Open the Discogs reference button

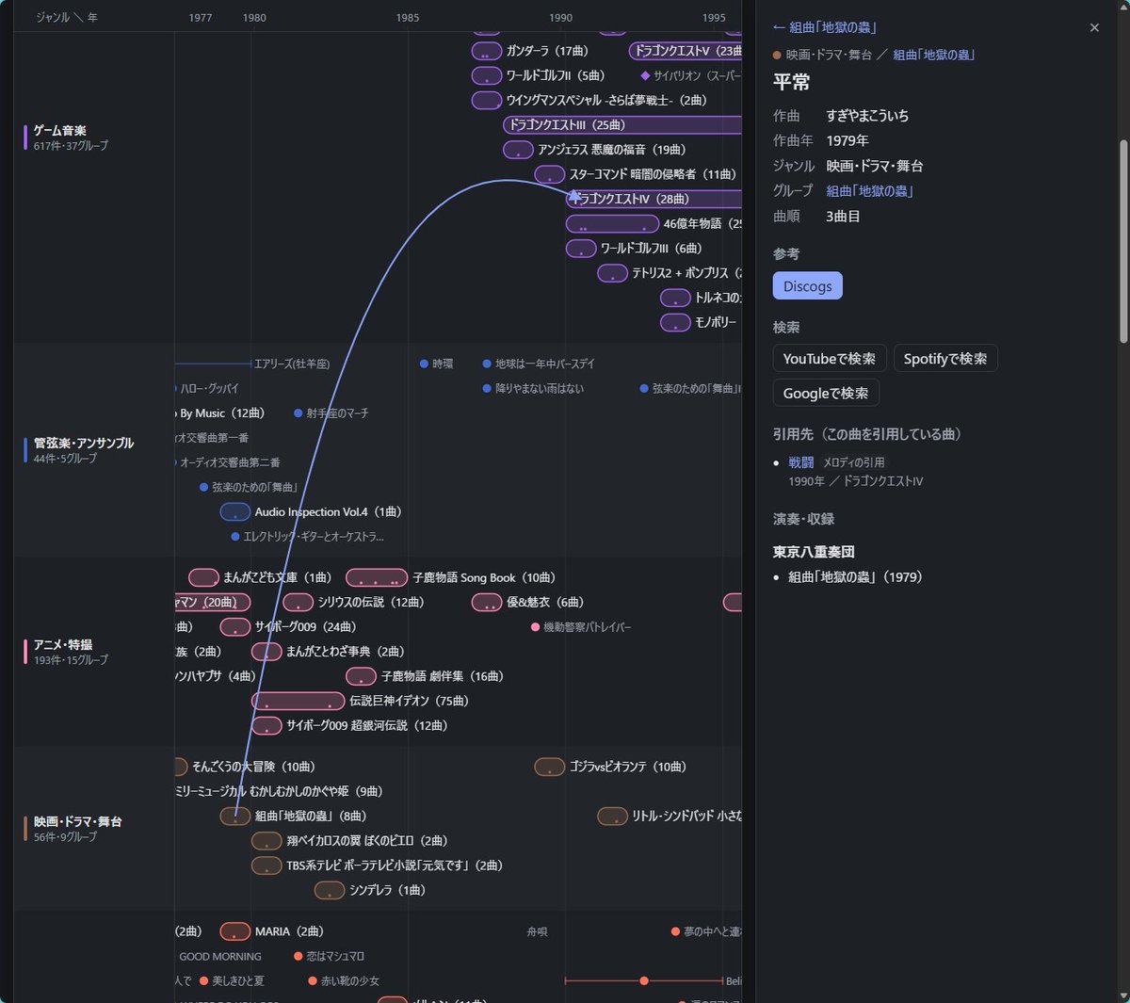(808, 286)
